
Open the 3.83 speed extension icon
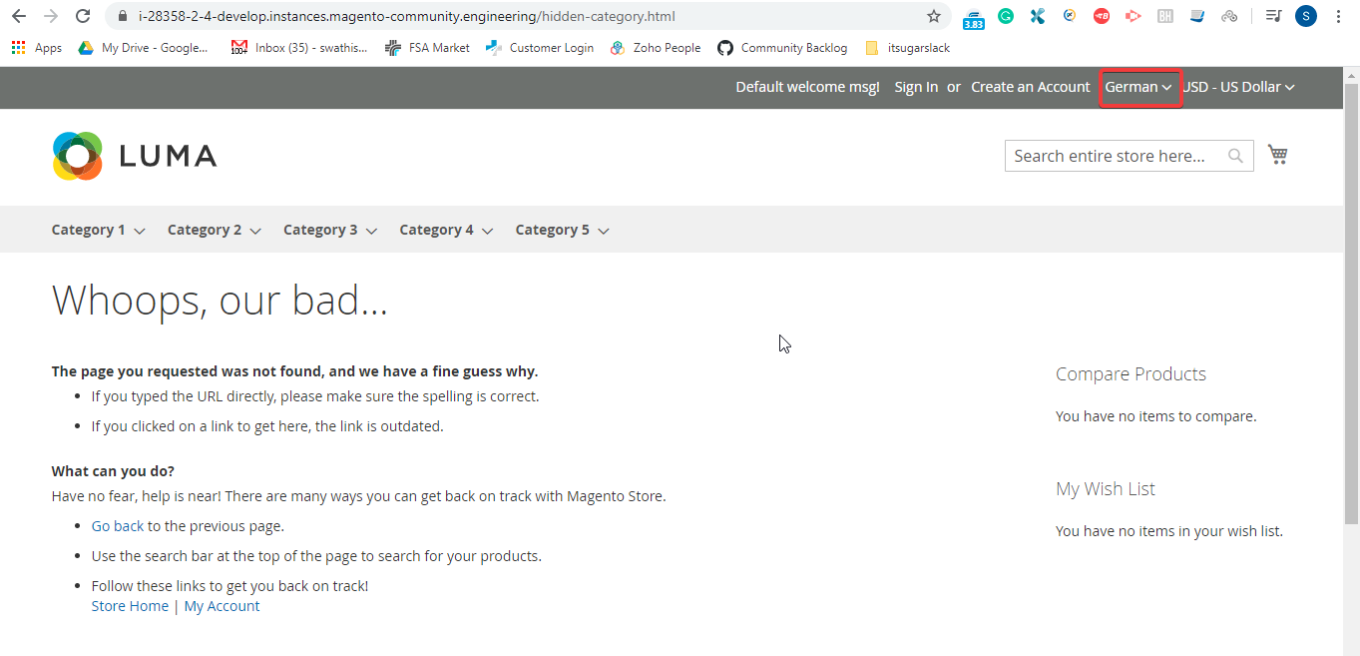click(x=973, y=17)
